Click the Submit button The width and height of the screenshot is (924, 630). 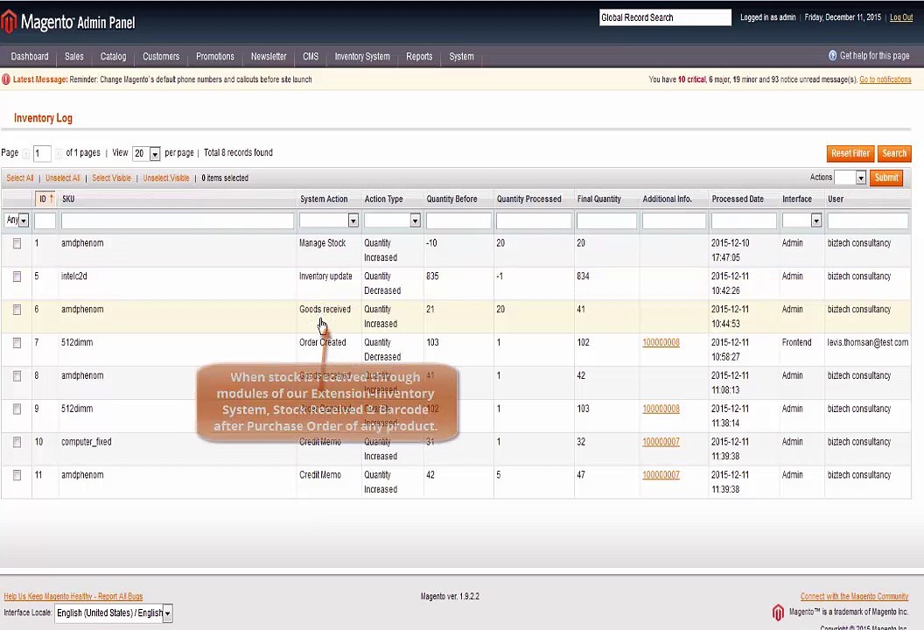886,178
